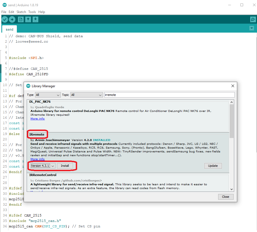Click the INSTALLED status label

[x=102, y=140]
